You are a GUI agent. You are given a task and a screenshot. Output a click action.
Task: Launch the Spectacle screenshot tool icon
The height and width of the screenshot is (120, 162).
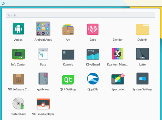point(118,79)
